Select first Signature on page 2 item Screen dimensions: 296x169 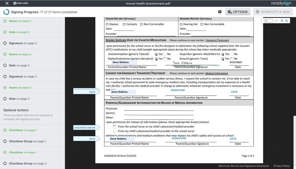tap(32, 43)
